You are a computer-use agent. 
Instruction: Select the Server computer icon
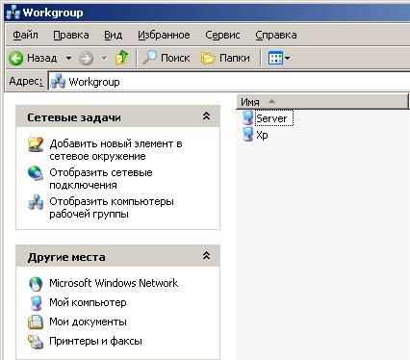[x=247, y=117]
